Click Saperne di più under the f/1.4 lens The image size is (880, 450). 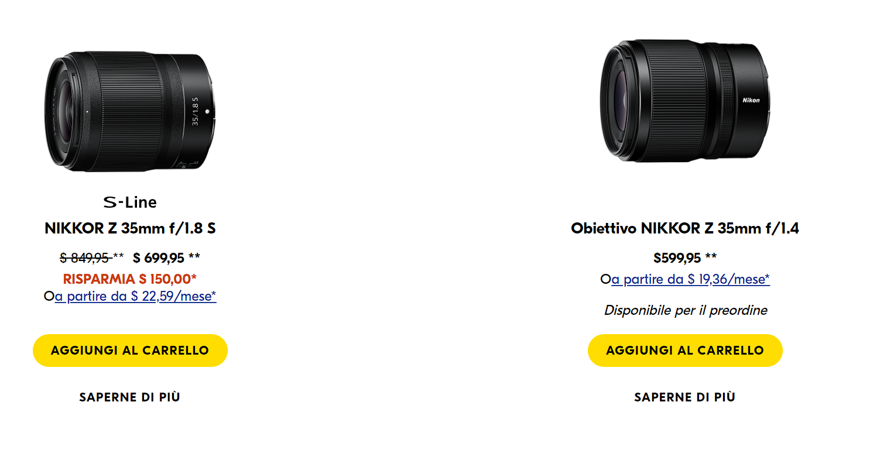(x=685, y=397)
